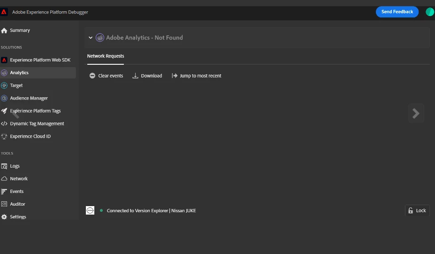Click the Adobe Analytics heading icon
This screenshot has height=254, width=435.
click(x=100, y=38)
